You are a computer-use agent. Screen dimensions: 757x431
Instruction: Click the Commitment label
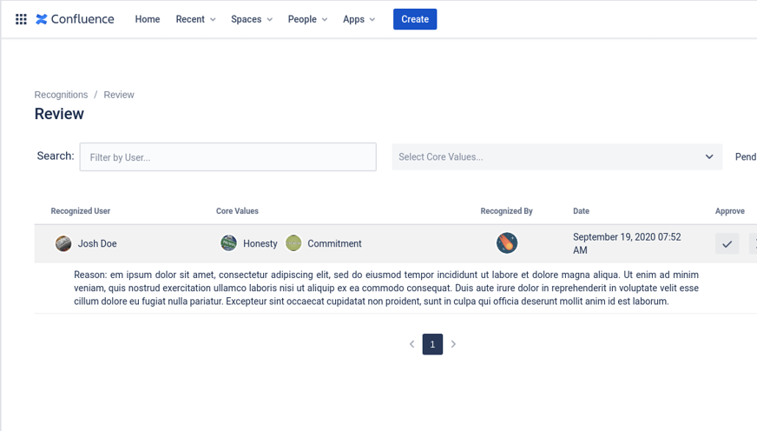[x=334, y=243]
